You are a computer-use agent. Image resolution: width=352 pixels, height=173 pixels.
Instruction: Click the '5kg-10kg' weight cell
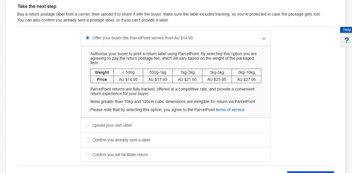click(x=246, y=72)
